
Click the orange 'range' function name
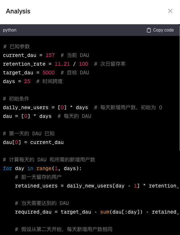click(x=44, y=169)
